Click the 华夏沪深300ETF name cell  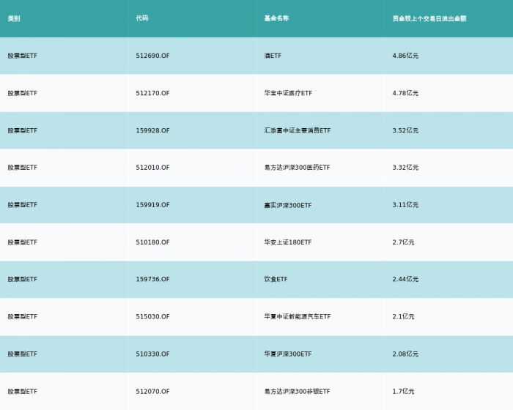point(288,354)
